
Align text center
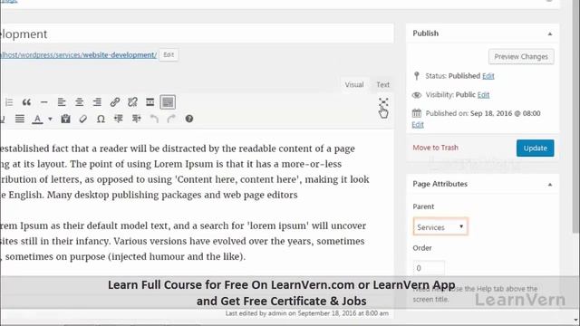(x=79, y=102)
